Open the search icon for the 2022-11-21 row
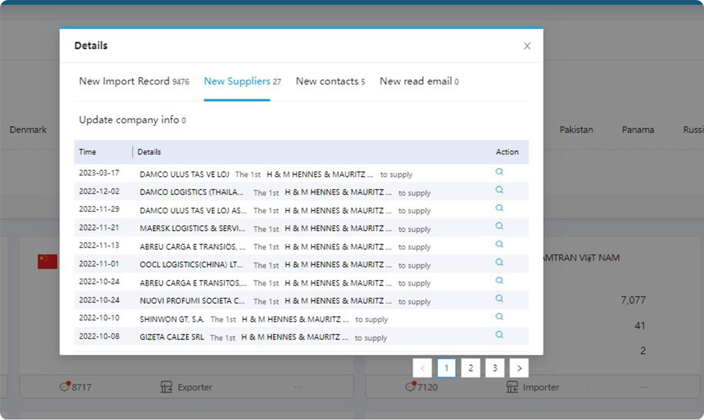704x420 pixels. pos(499,226)
